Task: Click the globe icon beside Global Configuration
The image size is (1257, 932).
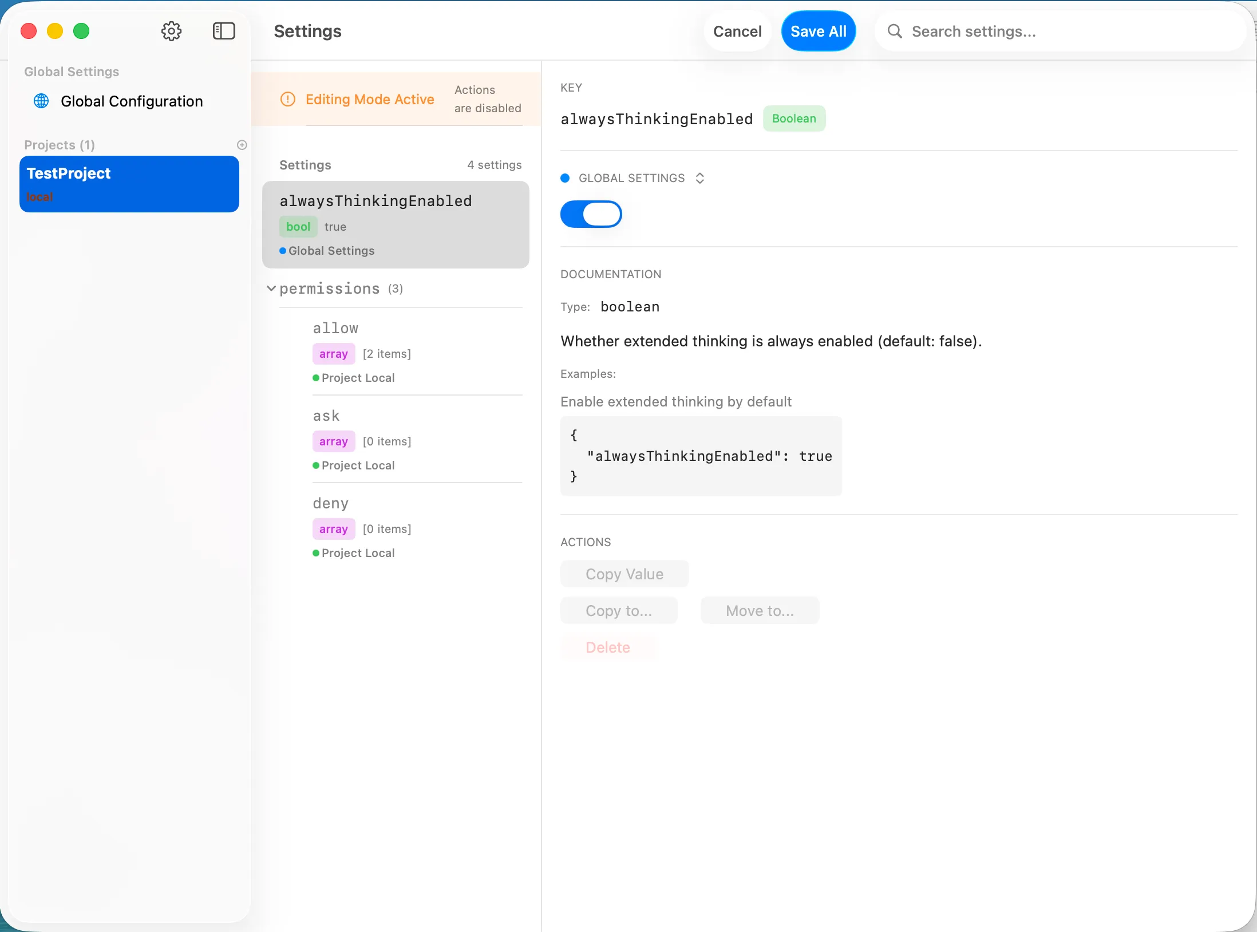Action: coord(40,101)
